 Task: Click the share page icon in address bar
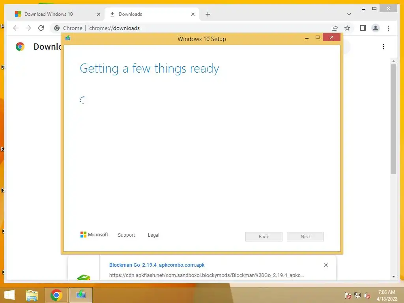(335, 28)
